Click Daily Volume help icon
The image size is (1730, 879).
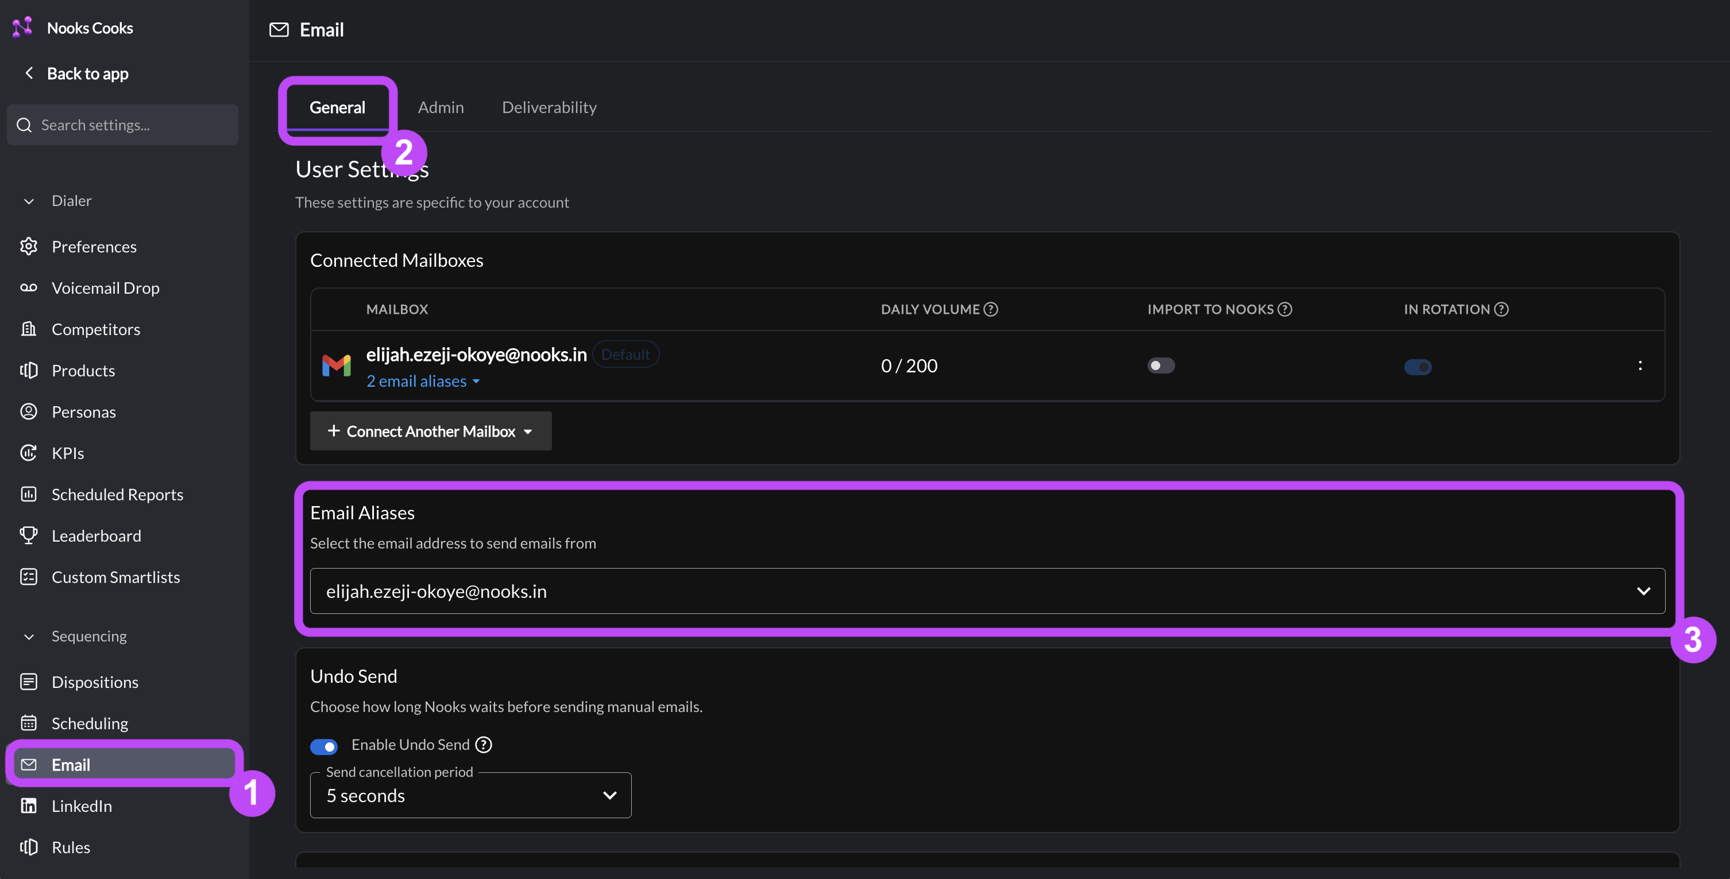pyautogui.click(x=991, y=309)
